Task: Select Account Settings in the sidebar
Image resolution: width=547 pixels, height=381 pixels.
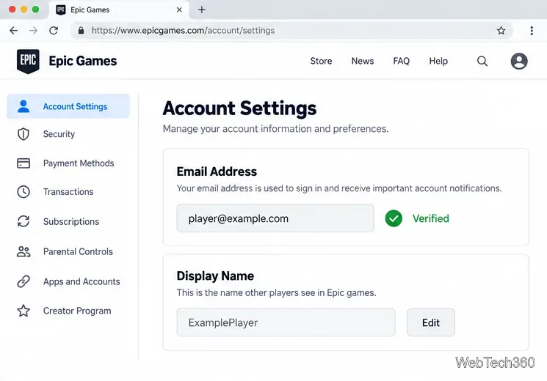Action: pyautogui.click(x=68, y=106)
